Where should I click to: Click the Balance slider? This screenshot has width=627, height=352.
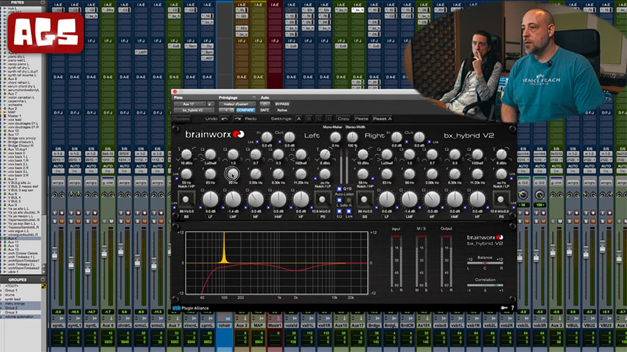pyautogui.click(x=485, y=264)
